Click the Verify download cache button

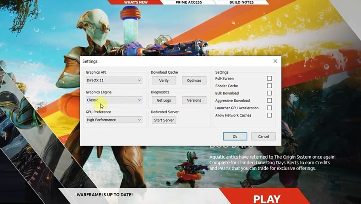point(164,80)
